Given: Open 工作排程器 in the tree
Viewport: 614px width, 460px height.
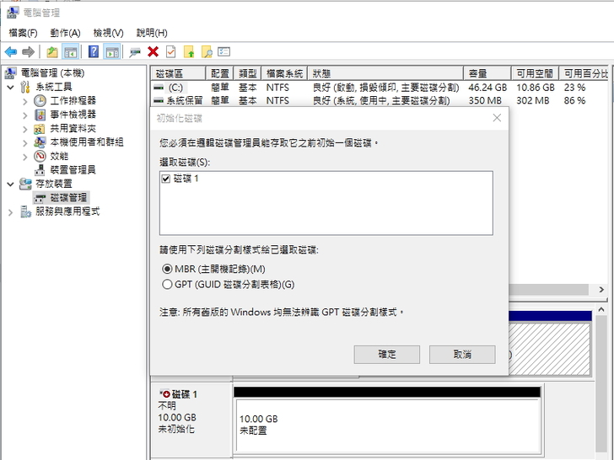Looking at the screenshot, I should 73,100.
